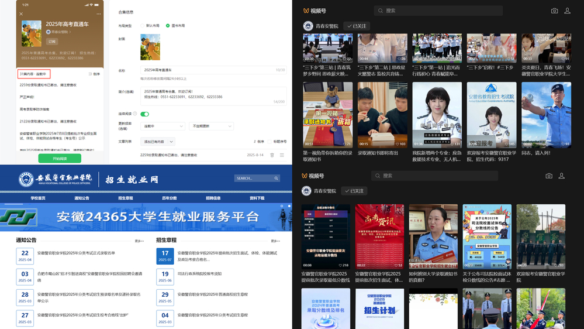
Task: Click the 已关注 button in the top 视频号 panel
Action: tap(357, 26)
